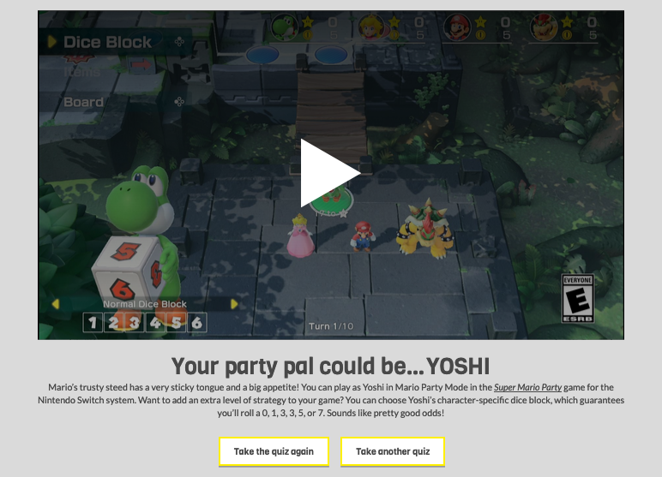Click the 'Your party pal could be...YOSHI' heading
This screenshot has height=477, width=662.
click(331, 366)
